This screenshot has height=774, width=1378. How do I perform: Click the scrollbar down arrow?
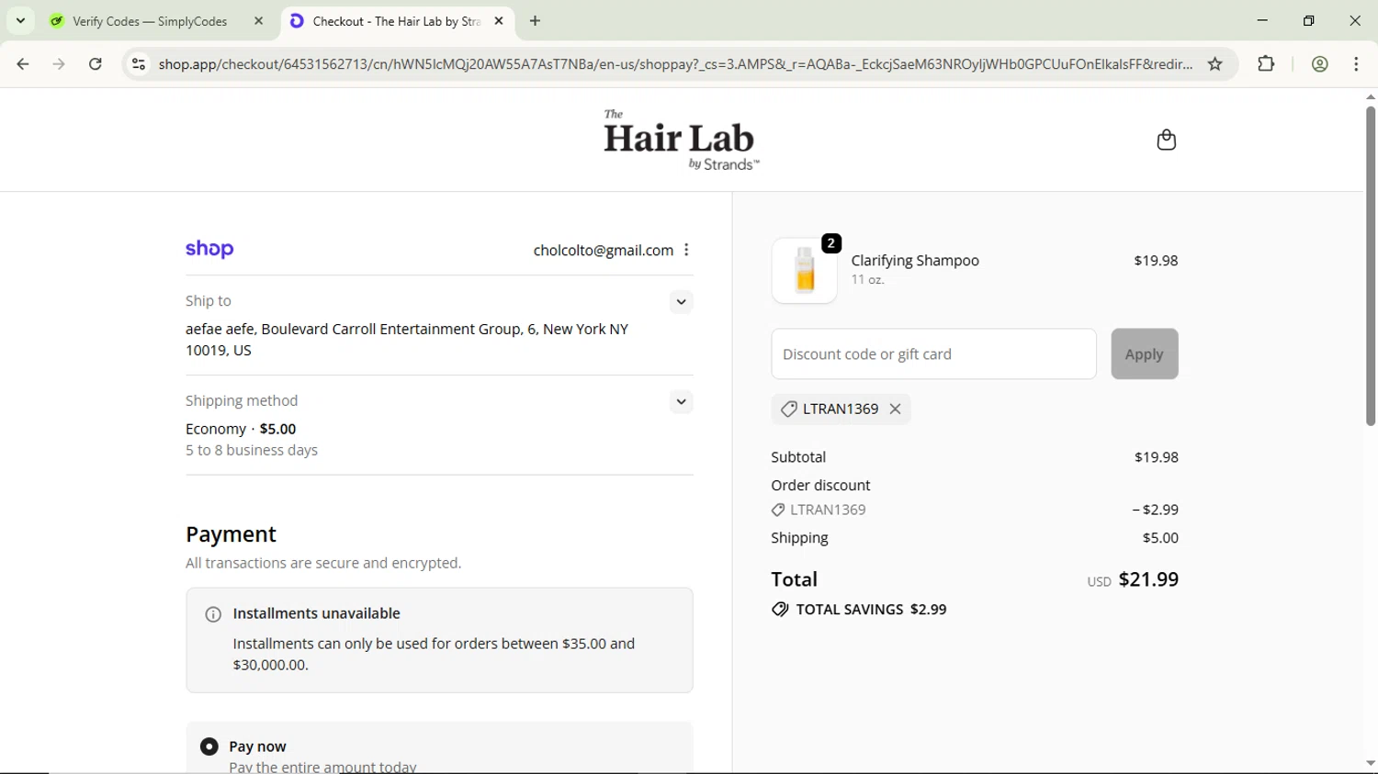pyautogui.click(x=1370, y=764)
